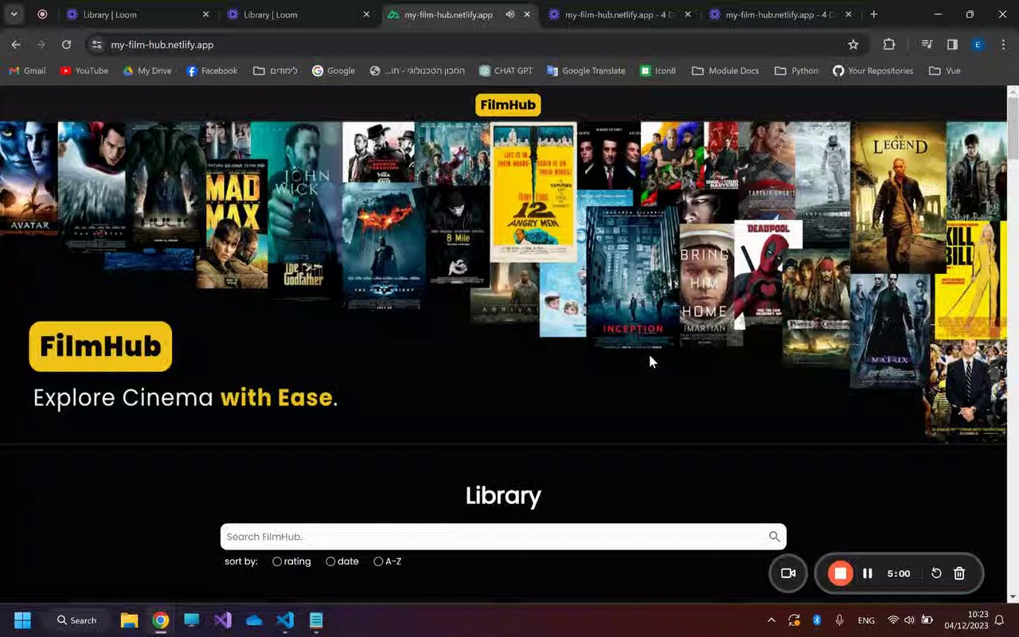Select the pinned Loom recording tab

pos(42,14)
